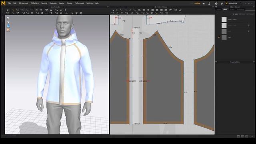This screenshot has height=144, width=256.
Task: Pop out the Property Editor panel
Action: (x=254, y=62)
